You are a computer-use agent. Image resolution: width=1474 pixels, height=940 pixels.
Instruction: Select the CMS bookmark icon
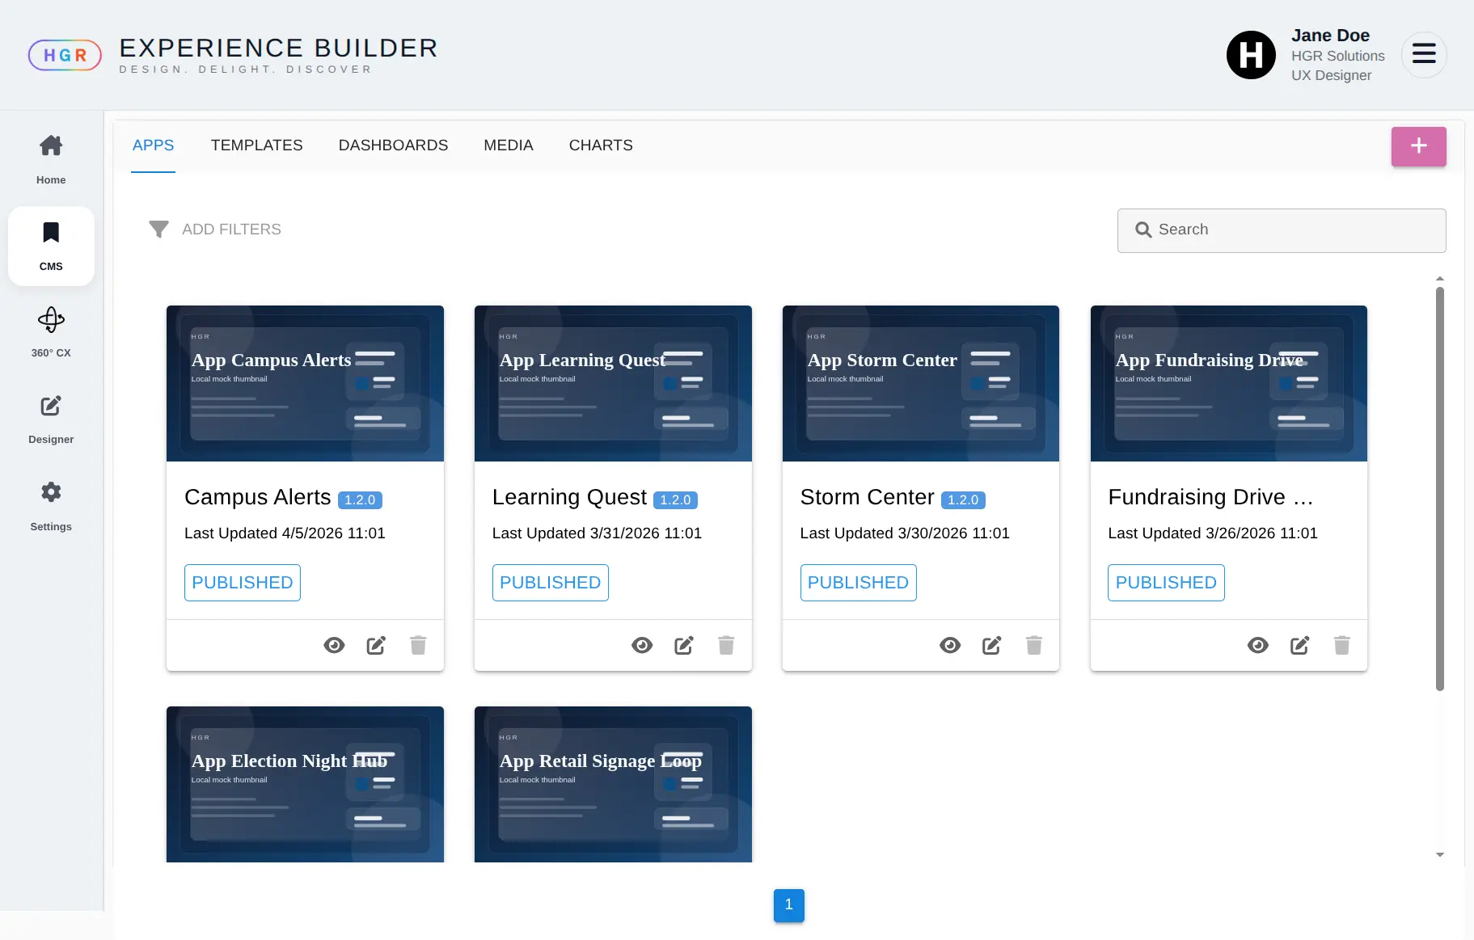(51, 233)
